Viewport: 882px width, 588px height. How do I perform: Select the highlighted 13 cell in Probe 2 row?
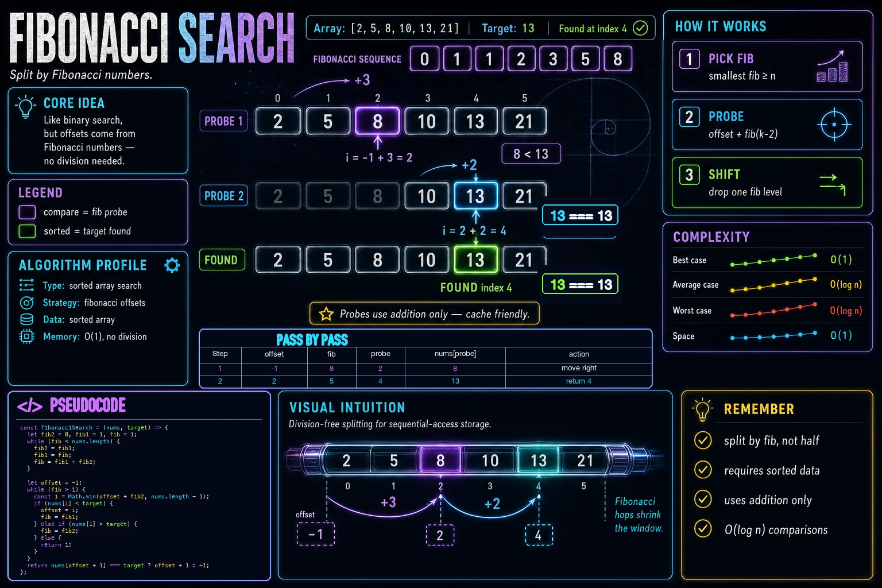475,196
